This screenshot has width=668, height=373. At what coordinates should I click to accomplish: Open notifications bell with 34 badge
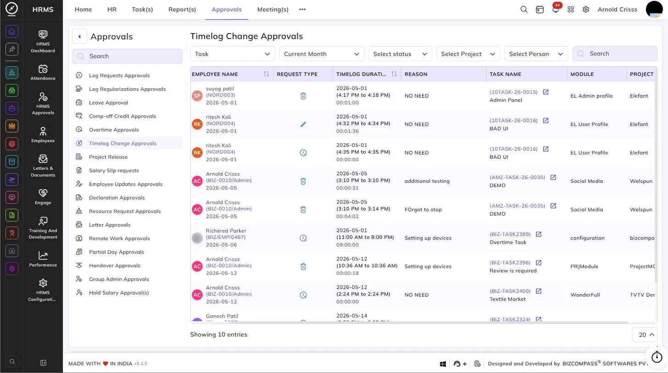click(x=556, y=9)
